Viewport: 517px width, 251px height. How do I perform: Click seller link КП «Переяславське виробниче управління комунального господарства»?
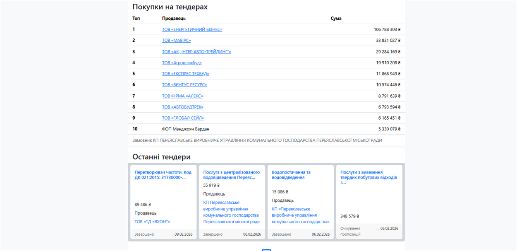300,215
